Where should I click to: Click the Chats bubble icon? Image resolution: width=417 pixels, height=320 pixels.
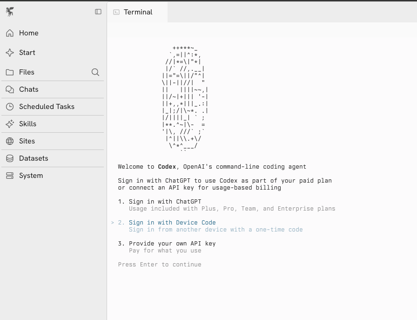point(10,89)
